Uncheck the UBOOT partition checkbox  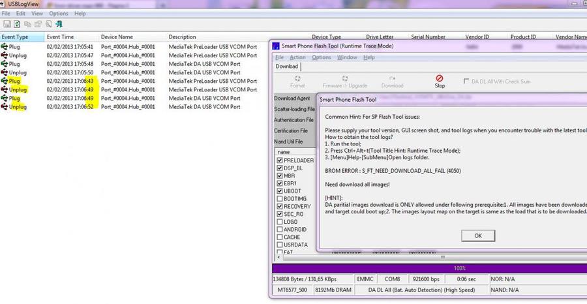click(280, 191)
